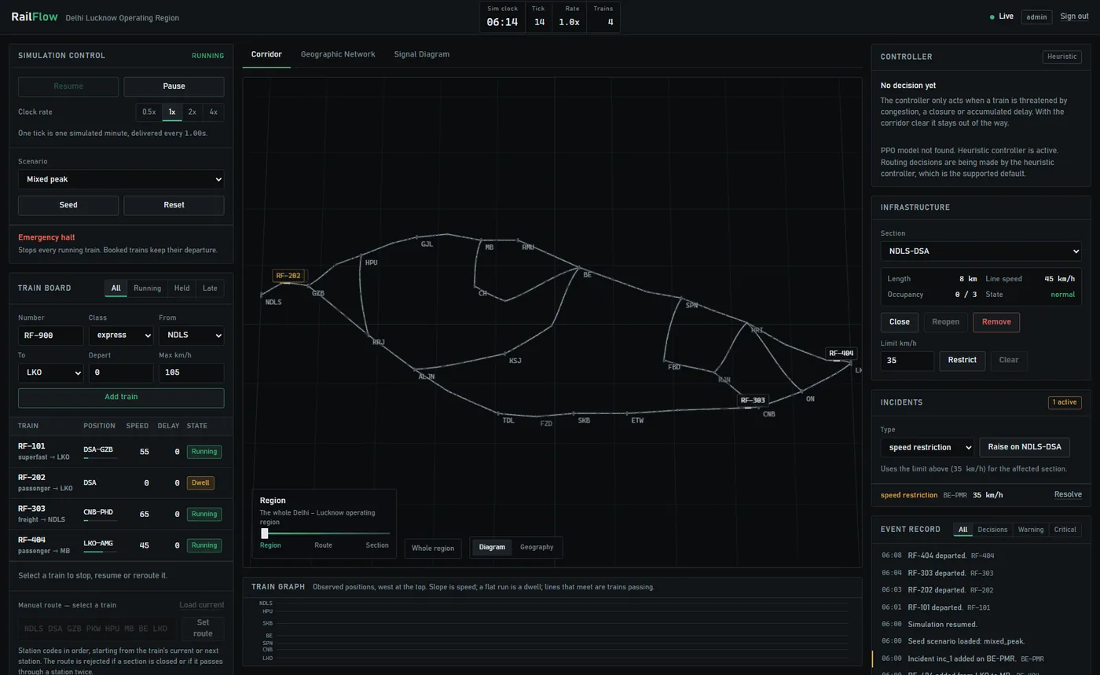Open the incident Type dropdown
Screen dimensions: 1100x675
pos(927,447)
